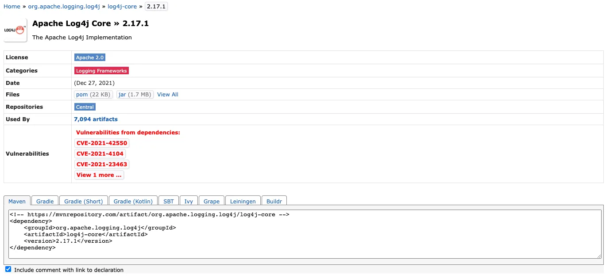This screenshot has width=606, height=279.
Task: Switch to the Leiningen tab
Action: pyautogui.click(x=243, y=201)
